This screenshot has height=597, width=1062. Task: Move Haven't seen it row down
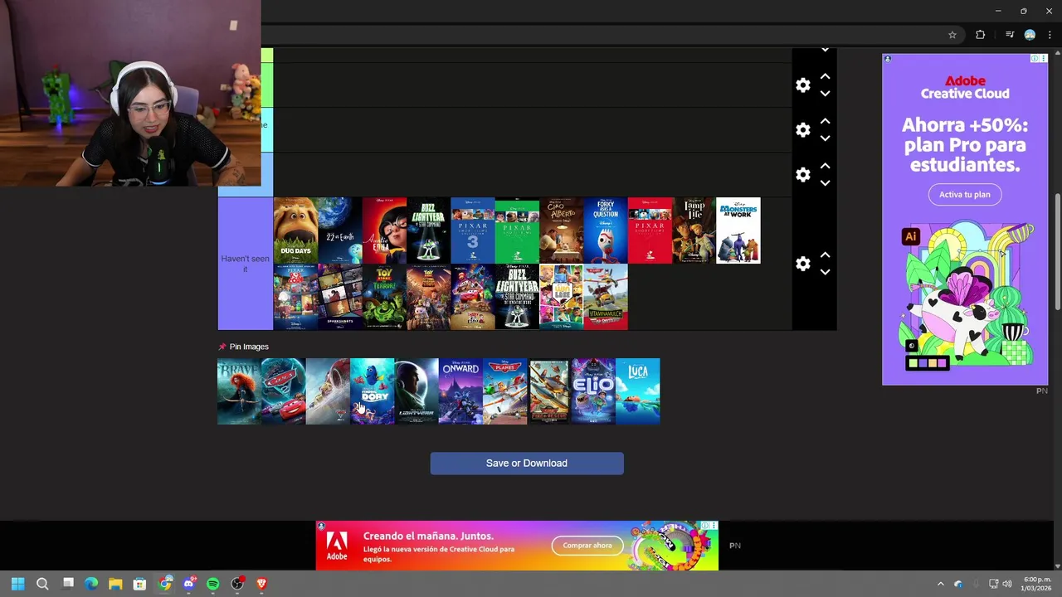click(x=825, y=272)
